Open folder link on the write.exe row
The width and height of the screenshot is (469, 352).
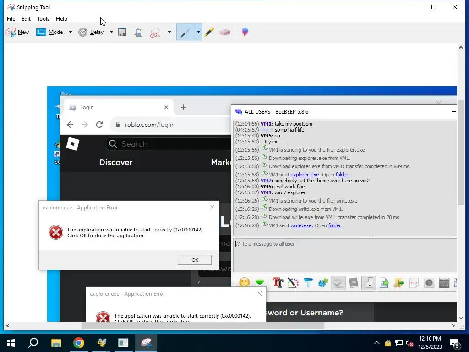point(334,225)
